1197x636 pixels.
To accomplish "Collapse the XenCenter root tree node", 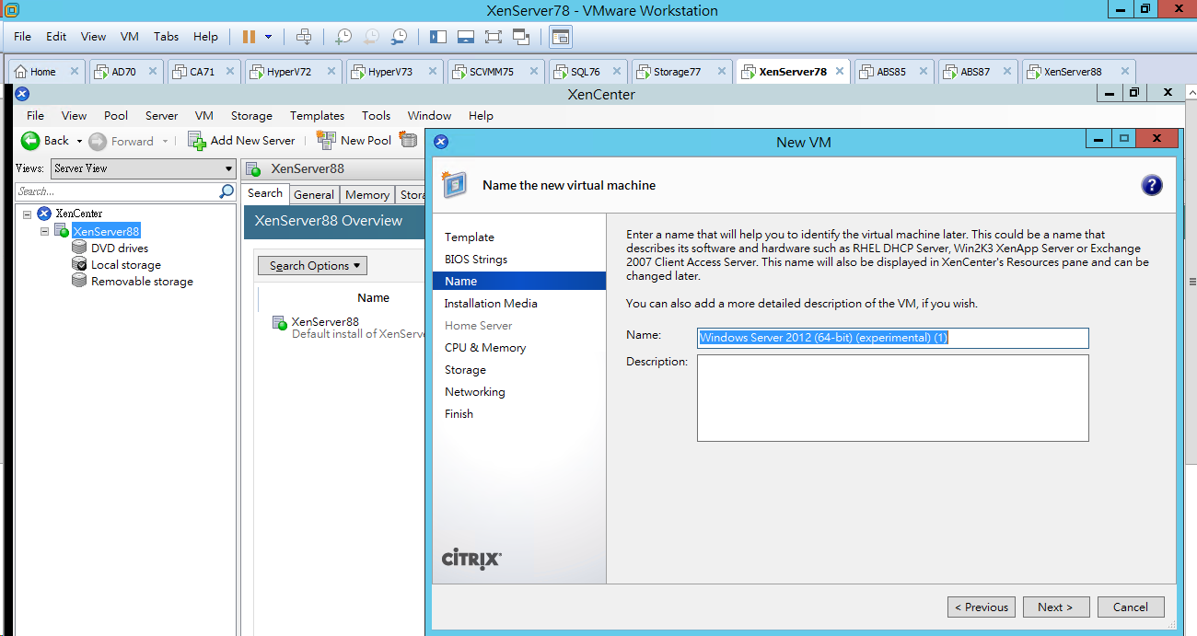I will (27, 214).
